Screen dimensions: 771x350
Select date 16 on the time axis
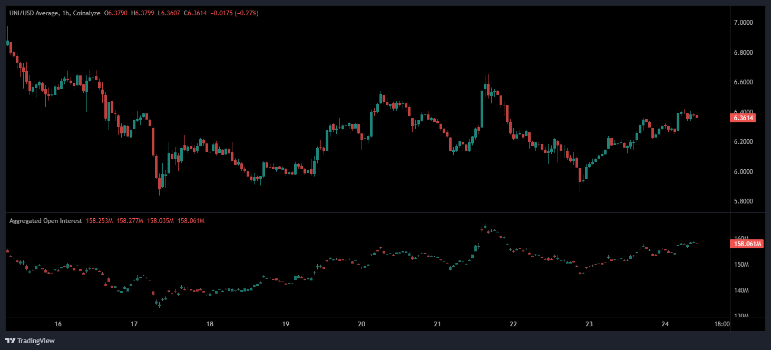(x=58, y=324)
